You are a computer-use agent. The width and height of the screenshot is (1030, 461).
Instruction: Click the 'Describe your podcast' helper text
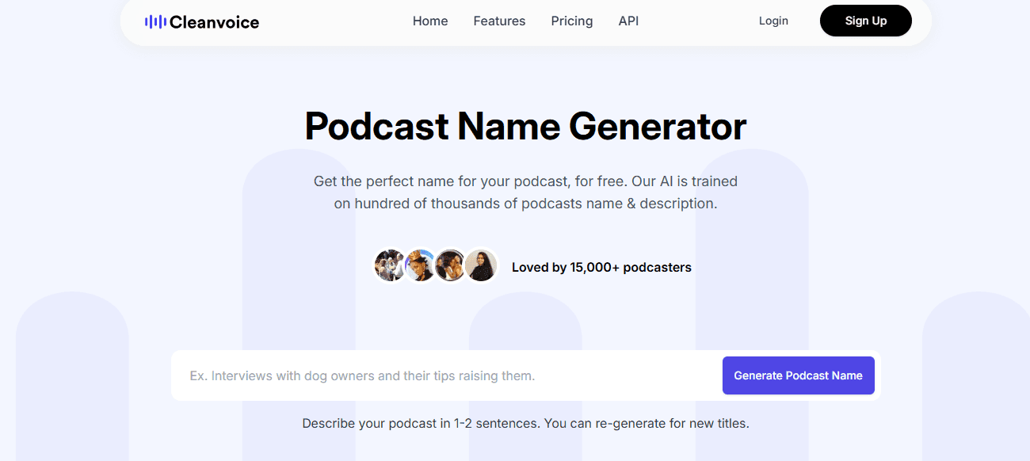click(x=420, y=424)
